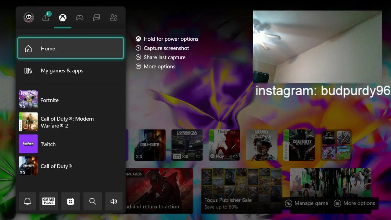This screenshot has height=220, width=391.
Task: Click the Fortnite cover thumbnail
Action: [28, 100]
